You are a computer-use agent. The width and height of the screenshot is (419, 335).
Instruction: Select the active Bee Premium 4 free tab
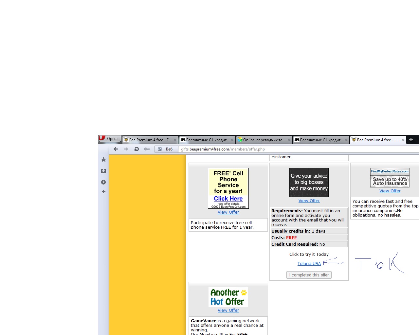click(378, 140)
